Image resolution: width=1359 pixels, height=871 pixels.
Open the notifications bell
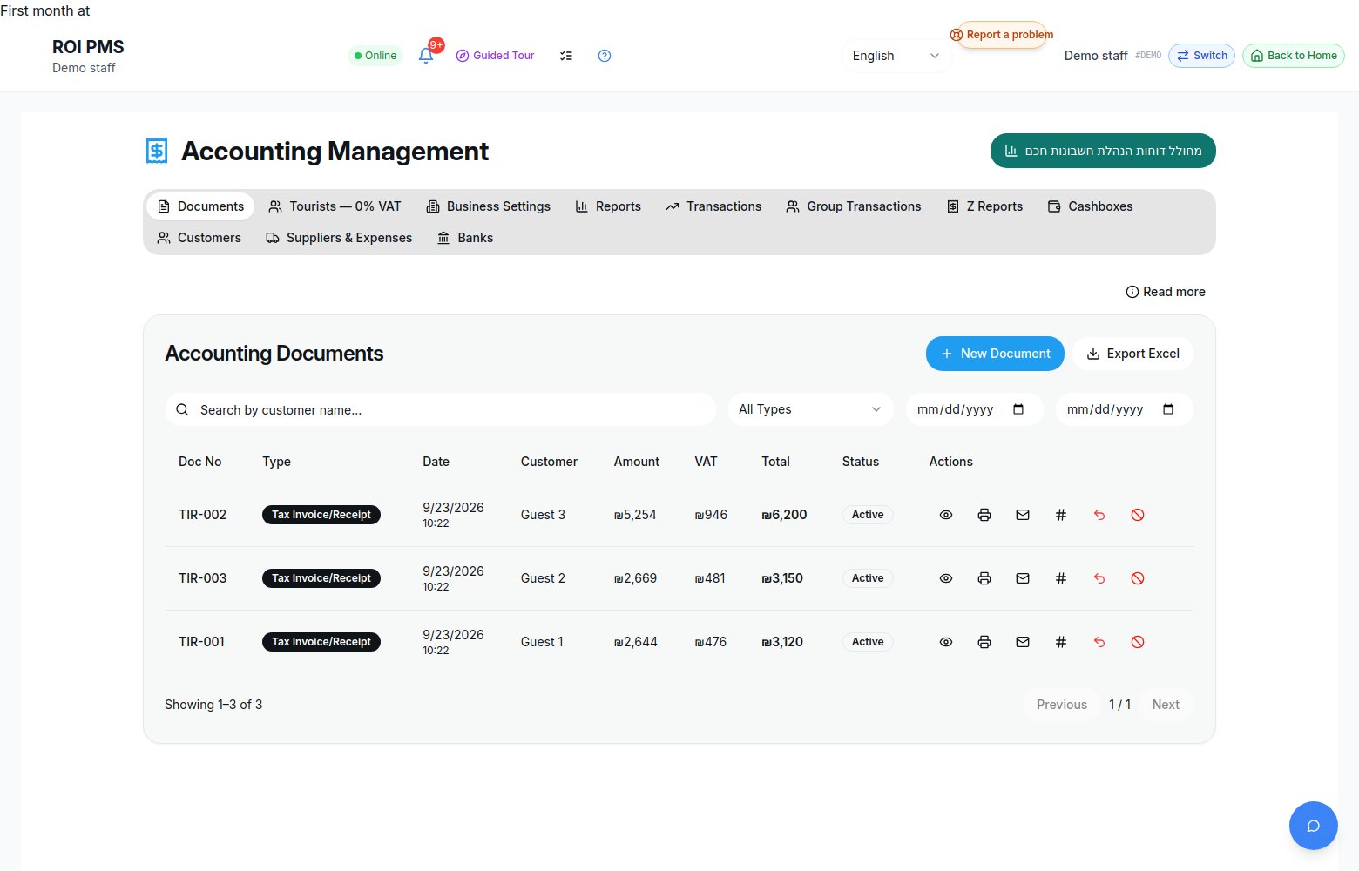[426, 56]
